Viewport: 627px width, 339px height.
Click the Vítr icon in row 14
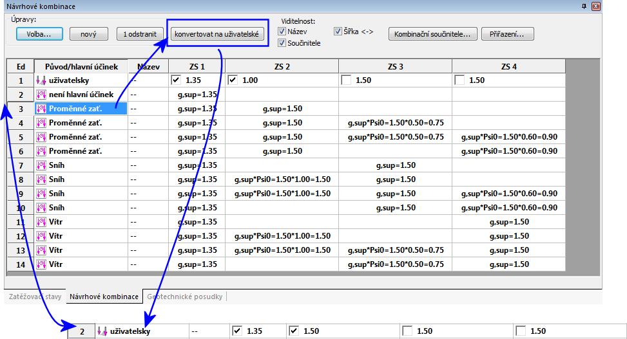point(41,264)
